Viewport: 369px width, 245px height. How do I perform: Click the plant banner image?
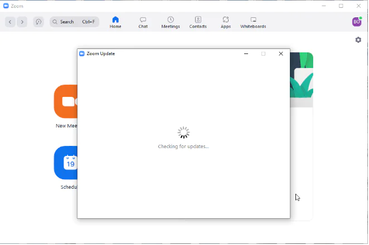(x=301, y=78)
